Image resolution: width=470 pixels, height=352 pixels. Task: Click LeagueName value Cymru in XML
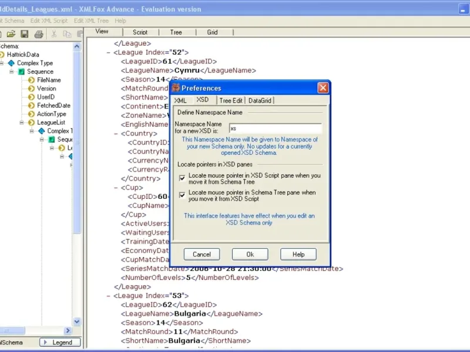[187, 70]
